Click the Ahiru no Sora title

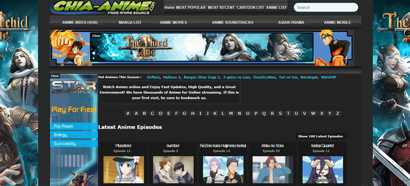coord(273,145)
